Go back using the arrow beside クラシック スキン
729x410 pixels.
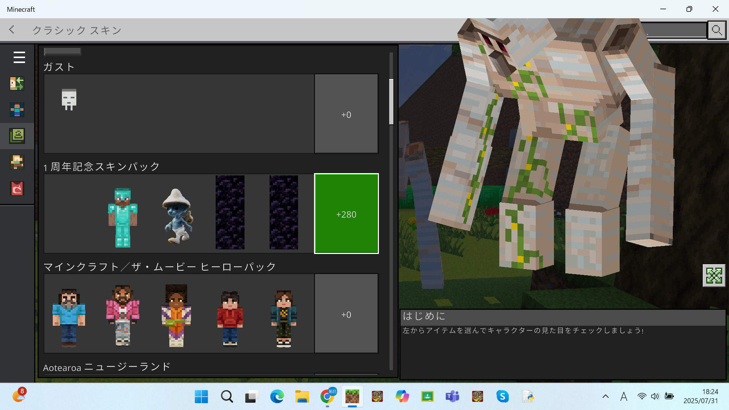[12, 30]
